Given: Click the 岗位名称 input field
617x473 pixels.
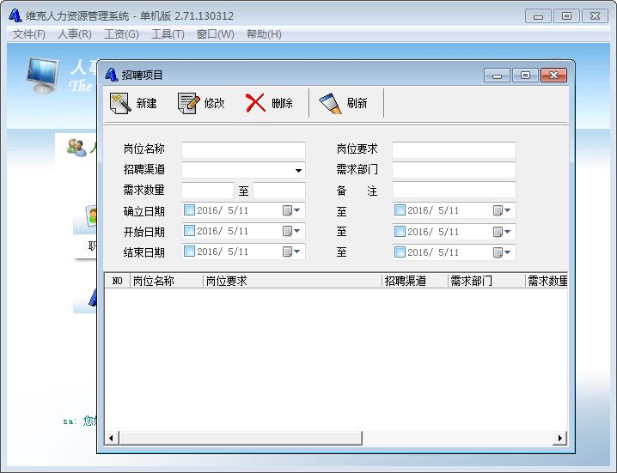Looking at the screenshot, I should pos(243,150).
